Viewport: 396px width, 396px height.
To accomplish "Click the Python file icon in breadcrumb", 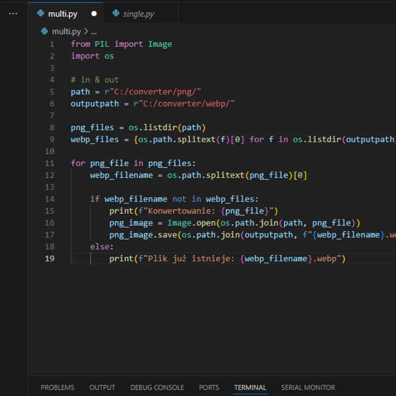I will pyautogui.click(x=44, y=31).
